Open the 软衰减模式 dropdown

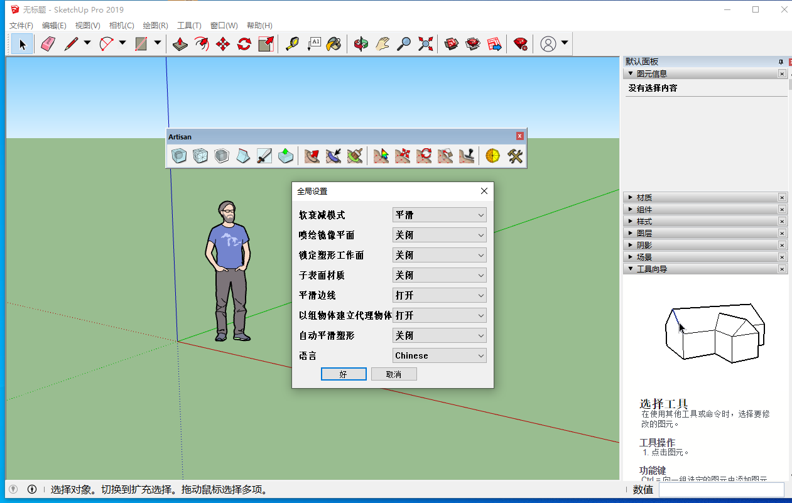[439, 215]
